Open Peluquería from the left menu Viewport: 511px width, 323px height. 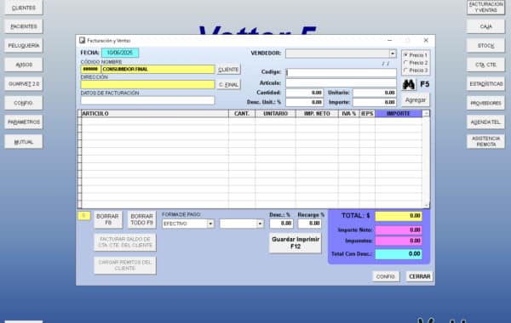tap(24, 46)
